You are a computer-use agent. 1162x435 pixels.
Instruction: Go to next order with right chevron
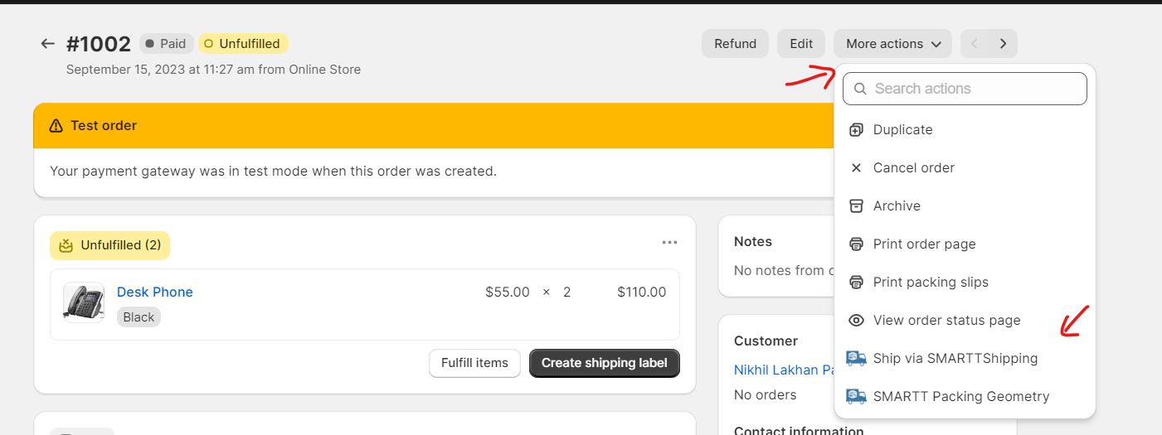(x=1003, y=44)
